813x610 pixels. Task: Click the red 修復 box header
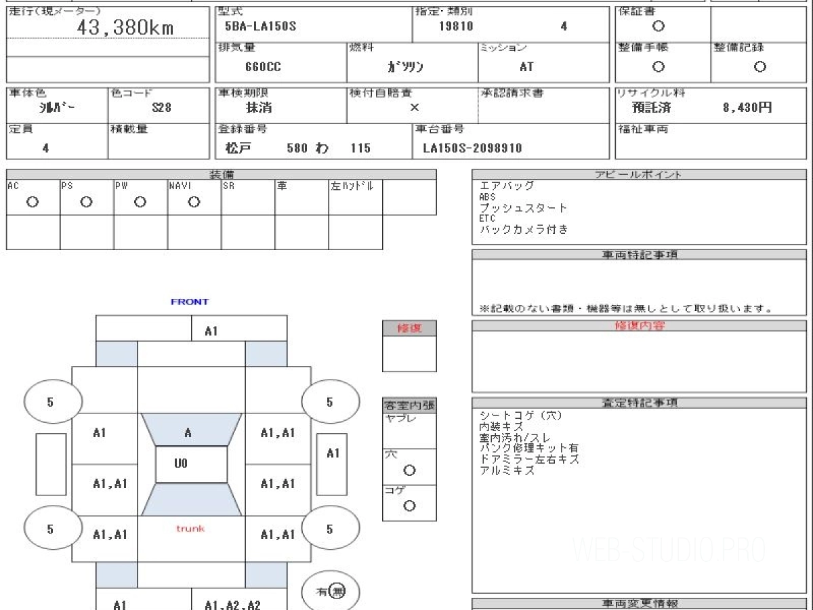(409, 328)
